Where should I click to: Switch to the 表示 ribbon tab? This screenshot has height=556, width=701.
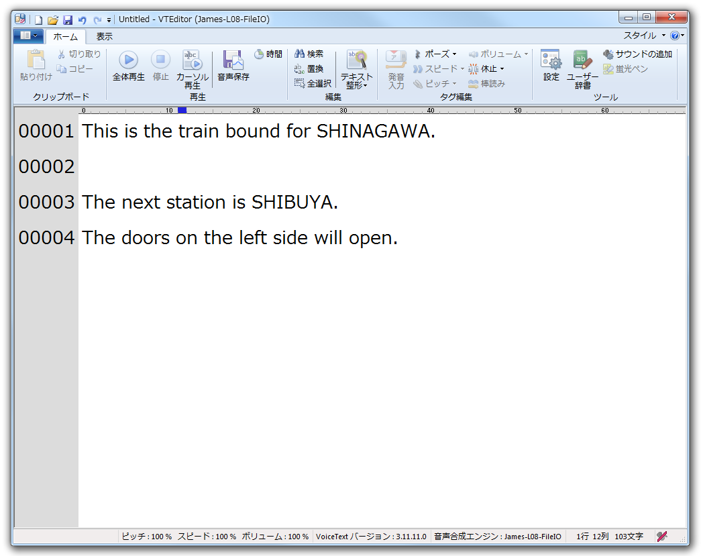click(x=104, y=36)
